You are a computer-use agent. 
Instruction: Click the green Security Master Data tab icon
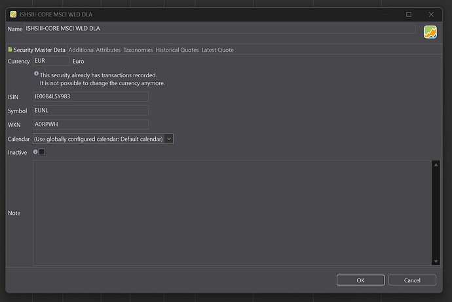point(10,50)
